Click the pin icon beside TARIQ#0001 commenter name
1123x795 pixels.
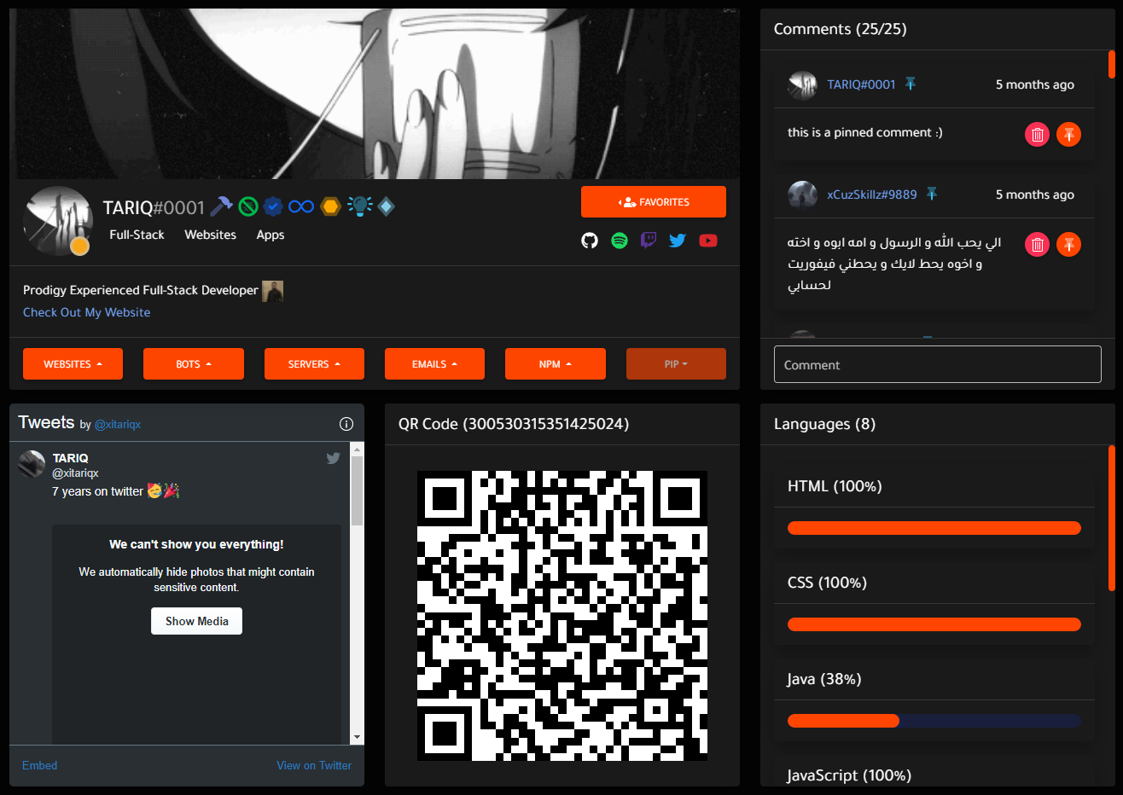[911, 84]
